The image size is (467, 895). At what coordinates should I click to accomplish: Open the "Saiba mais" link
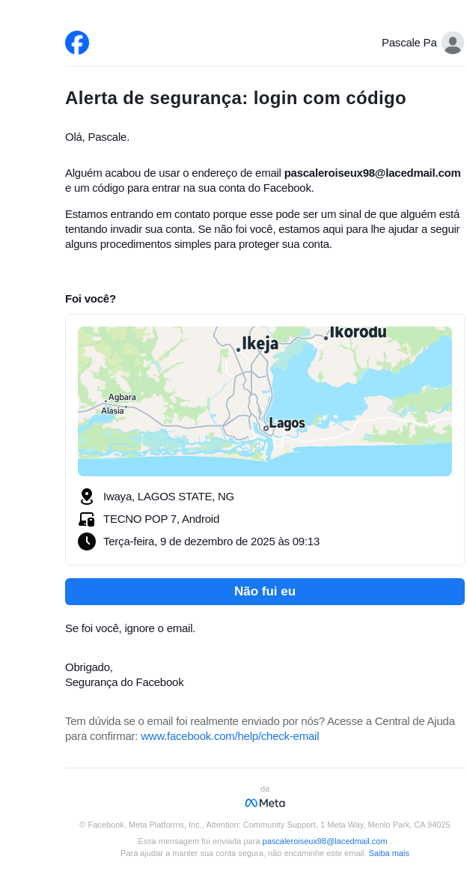[x=388, y=853]
